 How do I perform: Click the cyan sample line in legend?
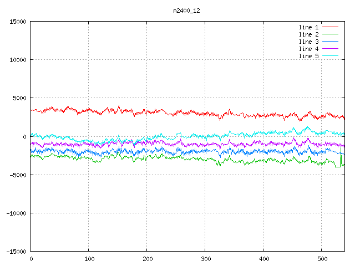pyautogui.click(x=330, y=56)
